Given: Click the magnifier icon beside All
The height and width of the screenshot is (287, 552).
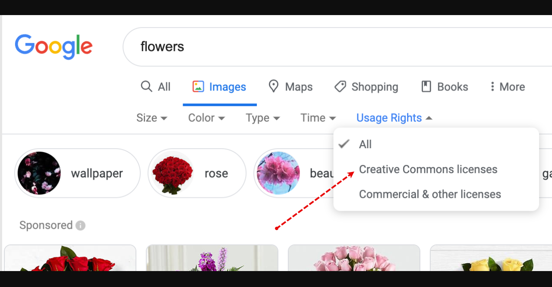Looking at the screenshot, I should pos(147,87).
